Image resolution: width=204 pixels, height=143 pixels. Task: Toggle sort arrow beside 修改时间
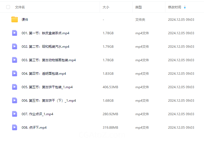pos(185,7)
